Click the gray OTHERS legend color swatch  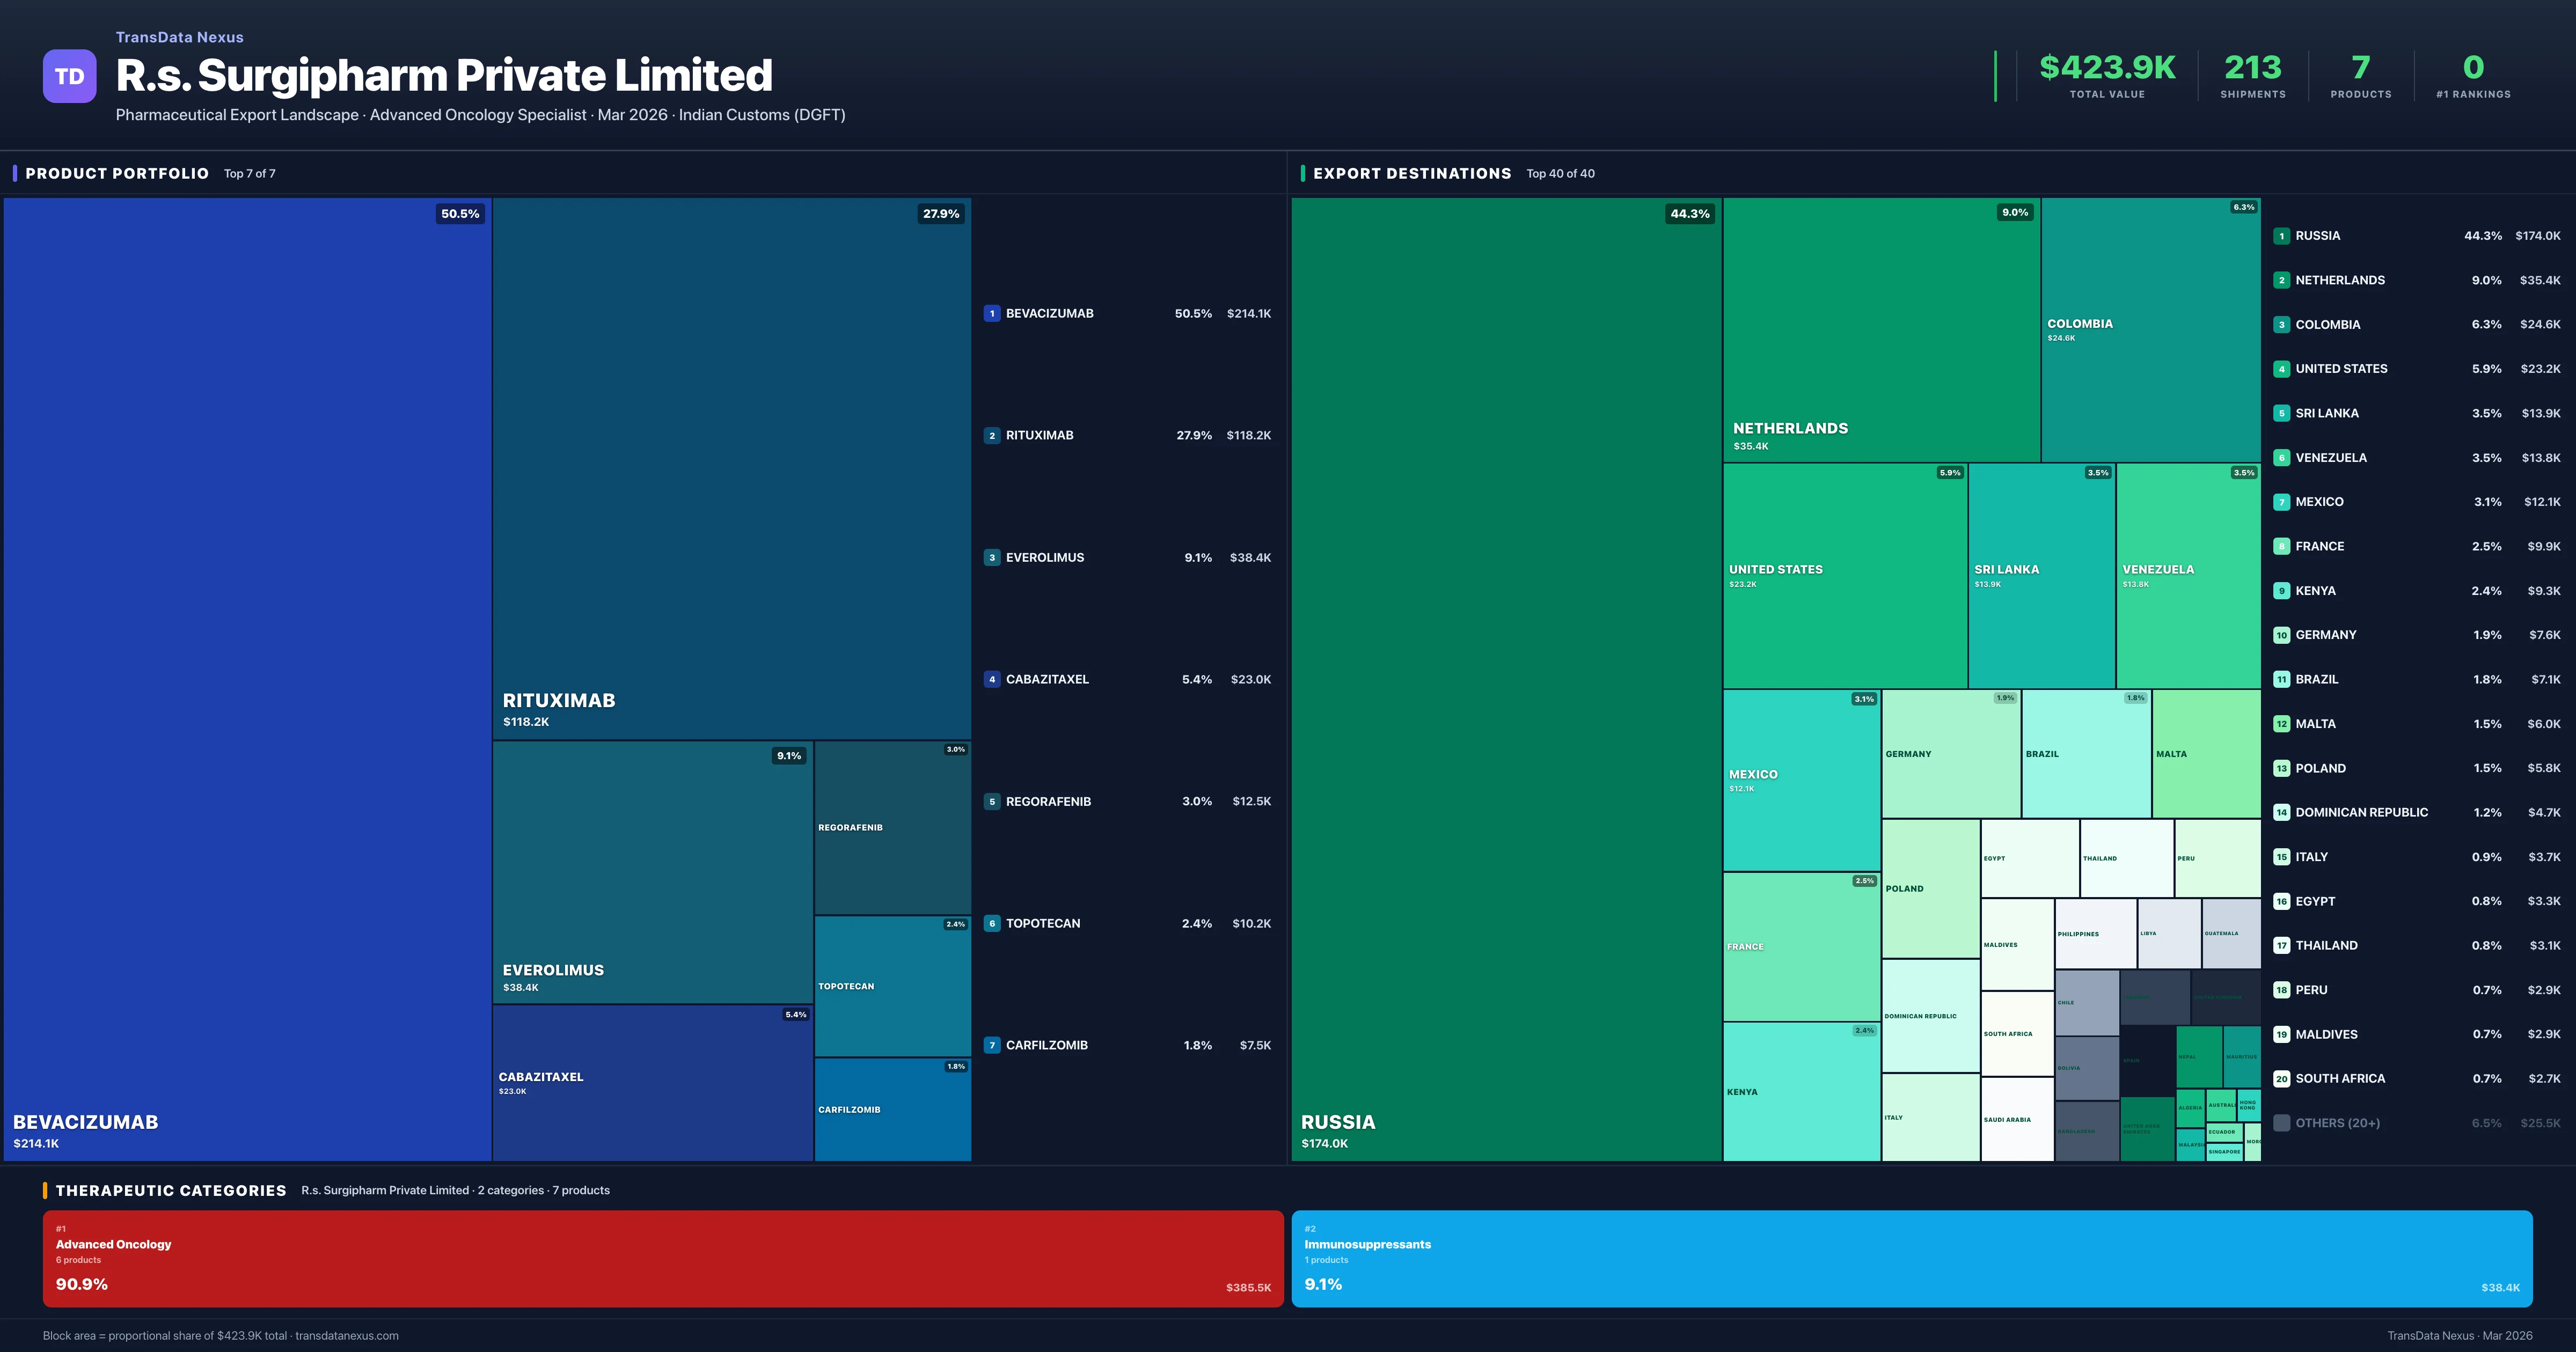click(x=2283, y=1122)
